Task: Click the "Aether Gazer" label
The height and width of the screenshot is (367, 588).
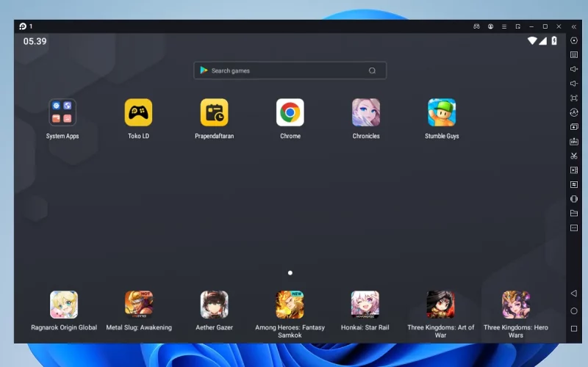Action: (x=214, y=327)
